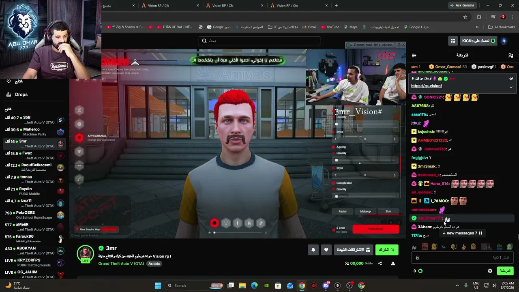The image size is (519, 292).
Task: Open Microsoft Edge from the taskbar
Action: (254, 286)
